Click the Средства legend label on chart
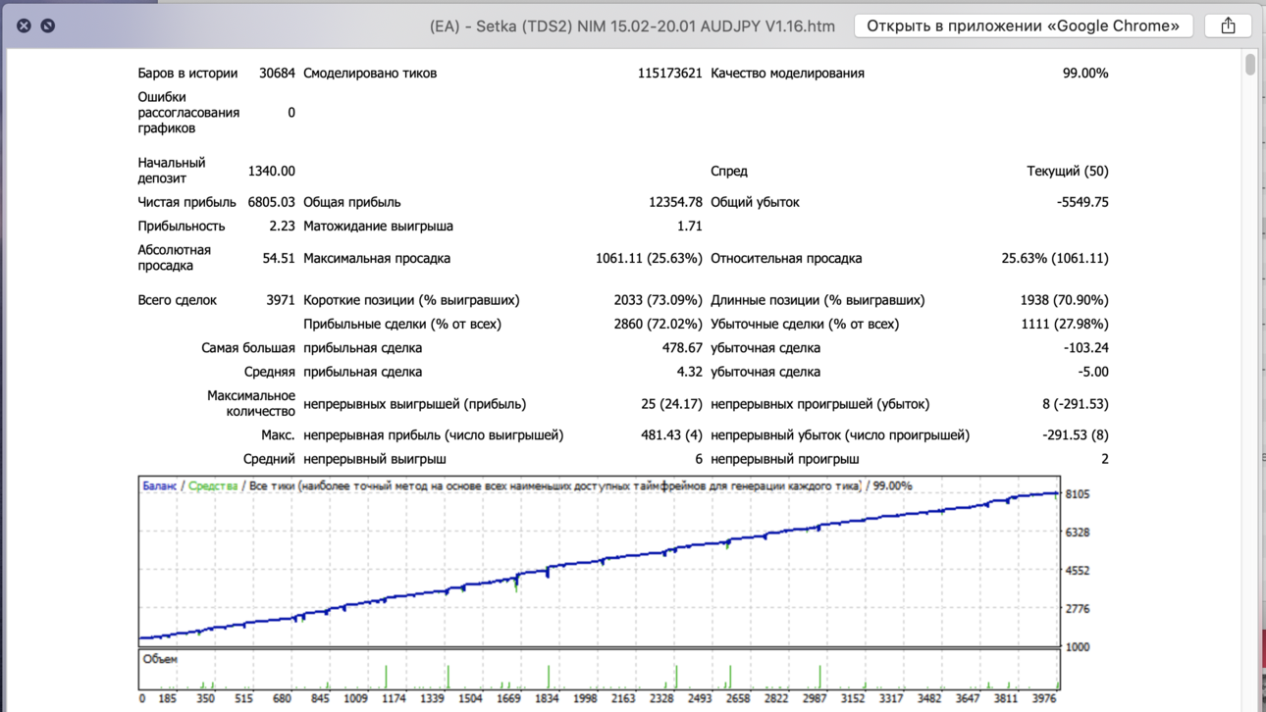Screen dimensions: 1266x712 [x=213, y=485]
